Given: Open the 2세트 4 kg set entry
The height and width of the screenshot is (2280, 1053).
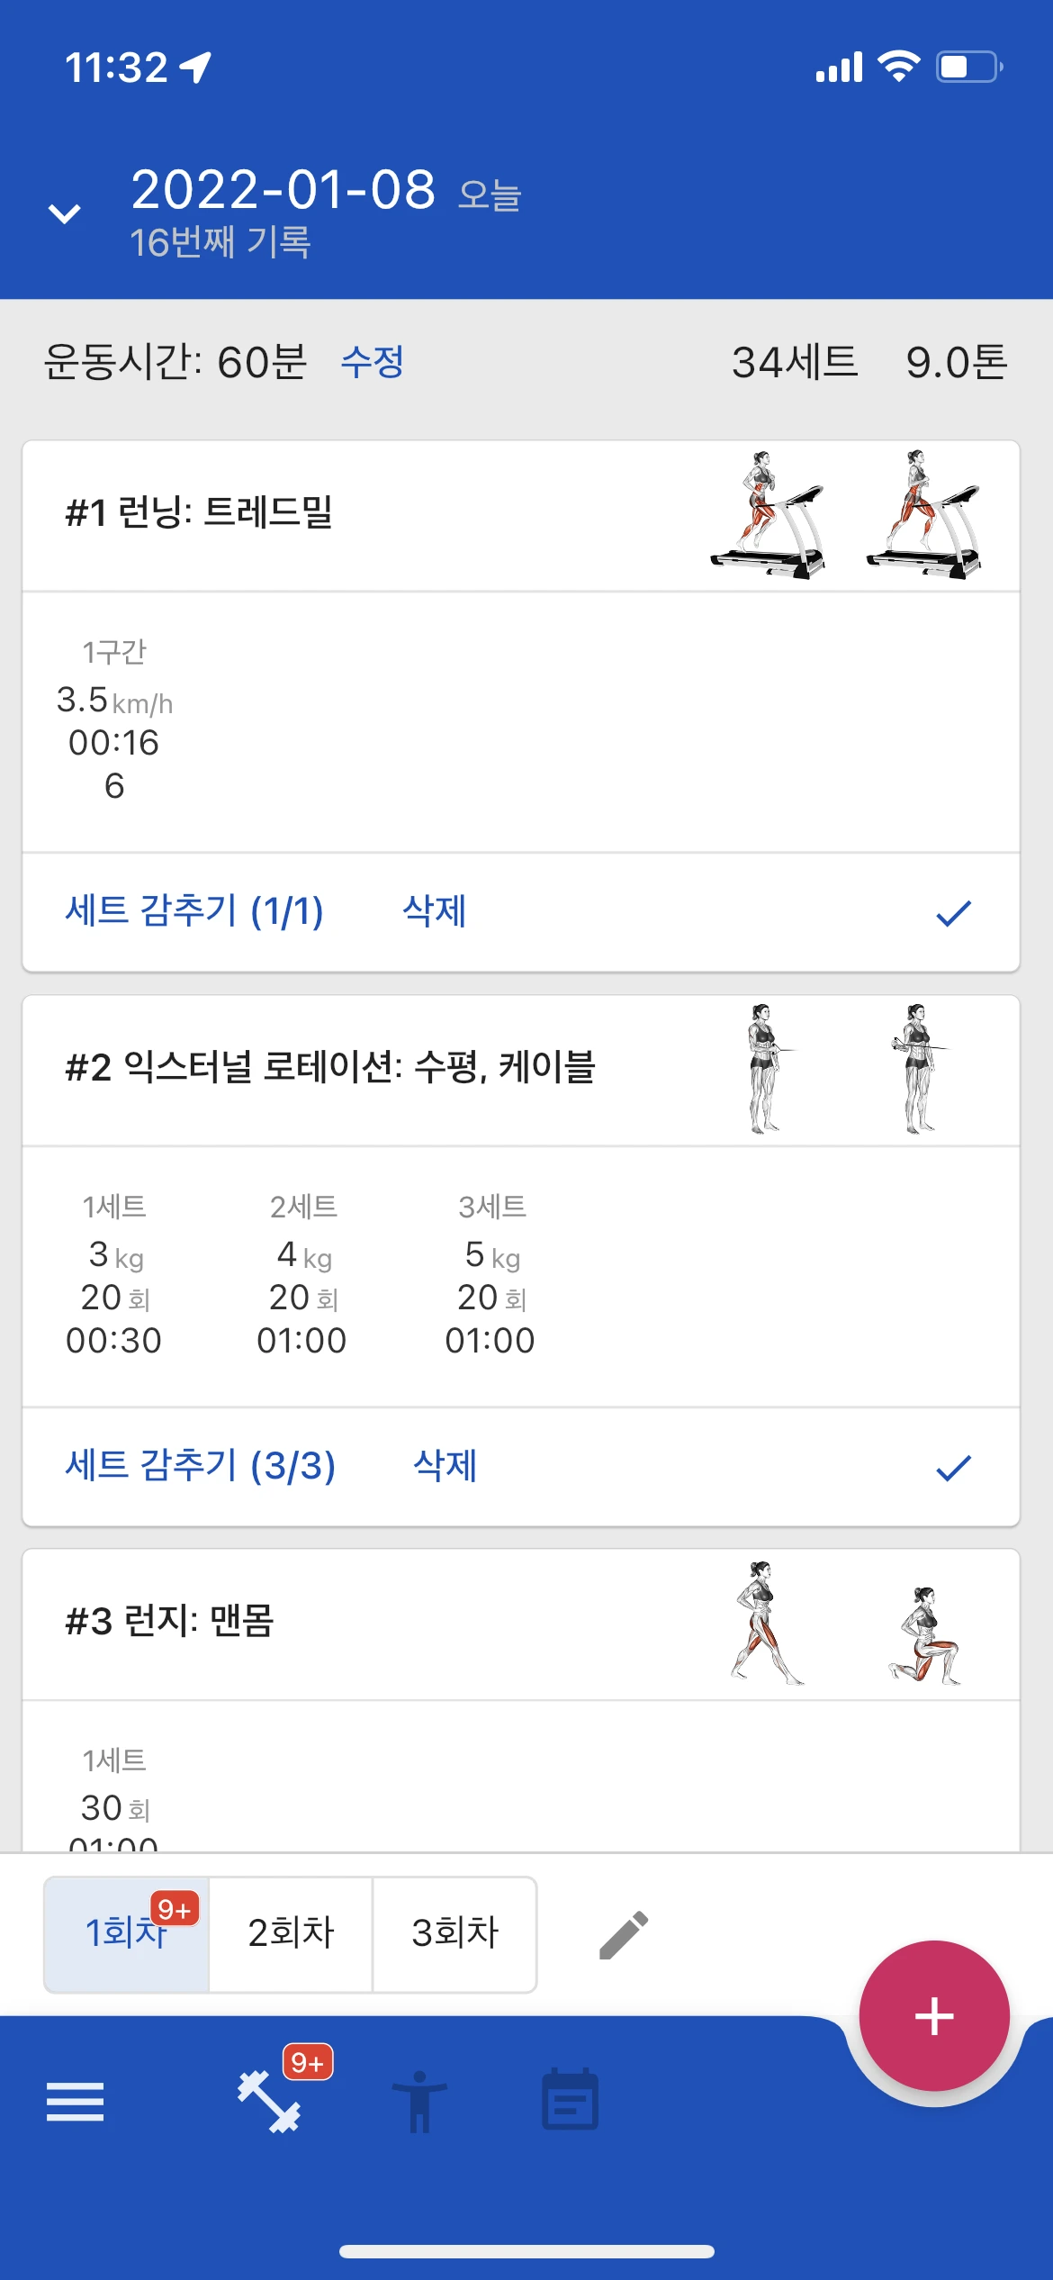Looking at the screenshot, I should pos(302,1274).
